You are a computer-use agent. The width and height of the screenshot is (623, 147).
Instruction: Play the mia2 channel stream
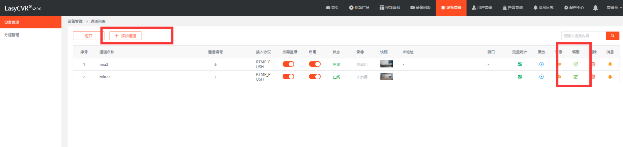pos(541,64)
